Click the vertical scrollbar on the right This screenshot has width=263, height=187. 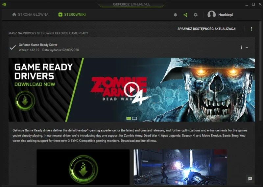260,70
